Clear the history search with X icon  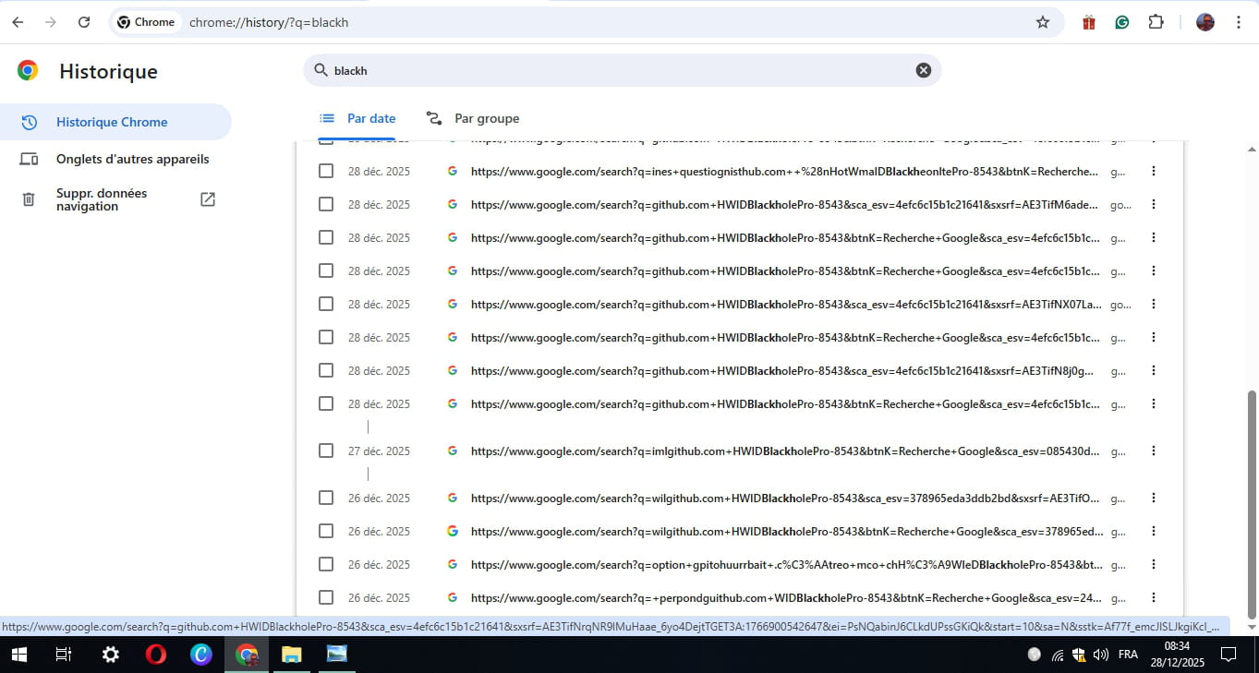pyautogui.click(x=923, y=70)
